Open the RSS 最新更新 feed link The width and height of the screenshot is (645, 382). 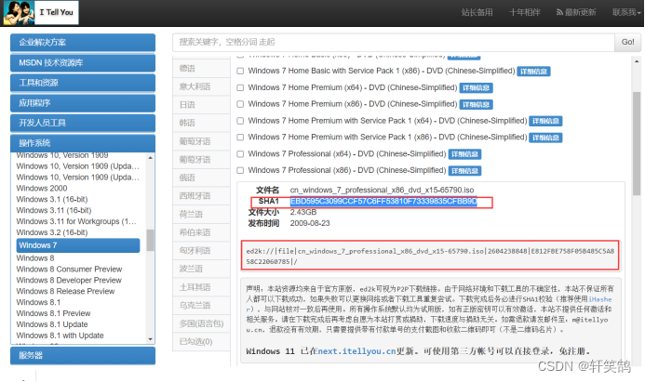[576, 12]
